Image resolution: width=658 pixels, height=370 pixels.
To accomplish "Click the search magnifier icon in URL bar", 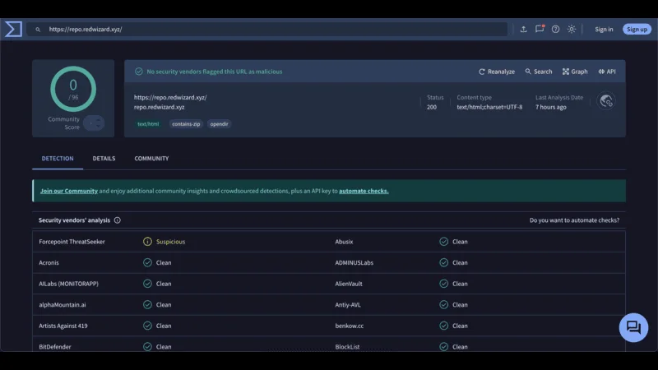I will pos(38,30).
